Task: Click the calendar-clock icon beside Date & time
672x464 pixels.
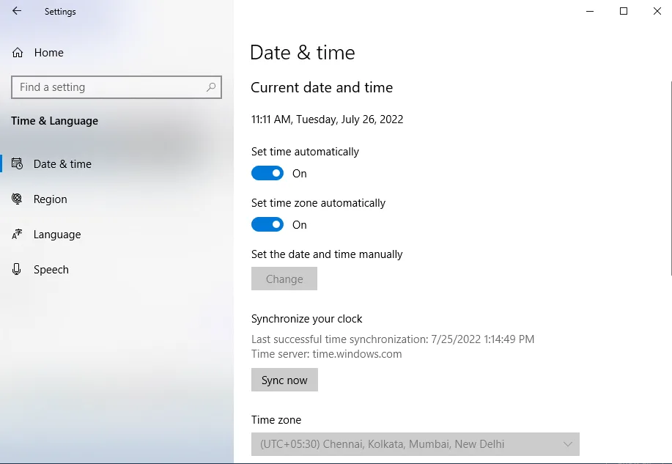Action: coord(18,164)
